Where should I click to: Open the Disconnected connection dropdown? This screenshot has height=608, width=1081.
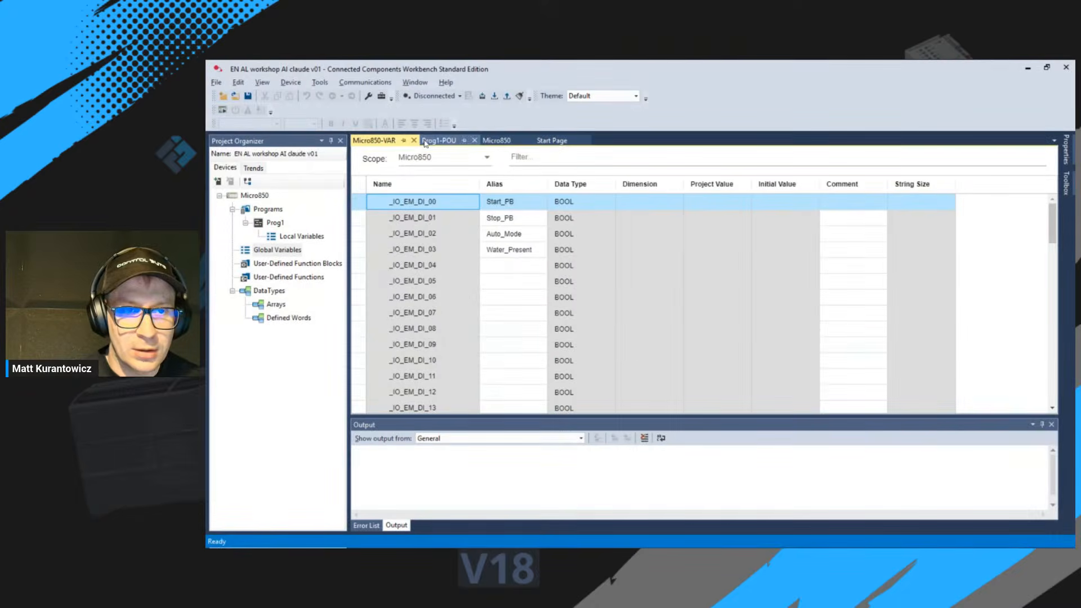[x=432, y=96]
